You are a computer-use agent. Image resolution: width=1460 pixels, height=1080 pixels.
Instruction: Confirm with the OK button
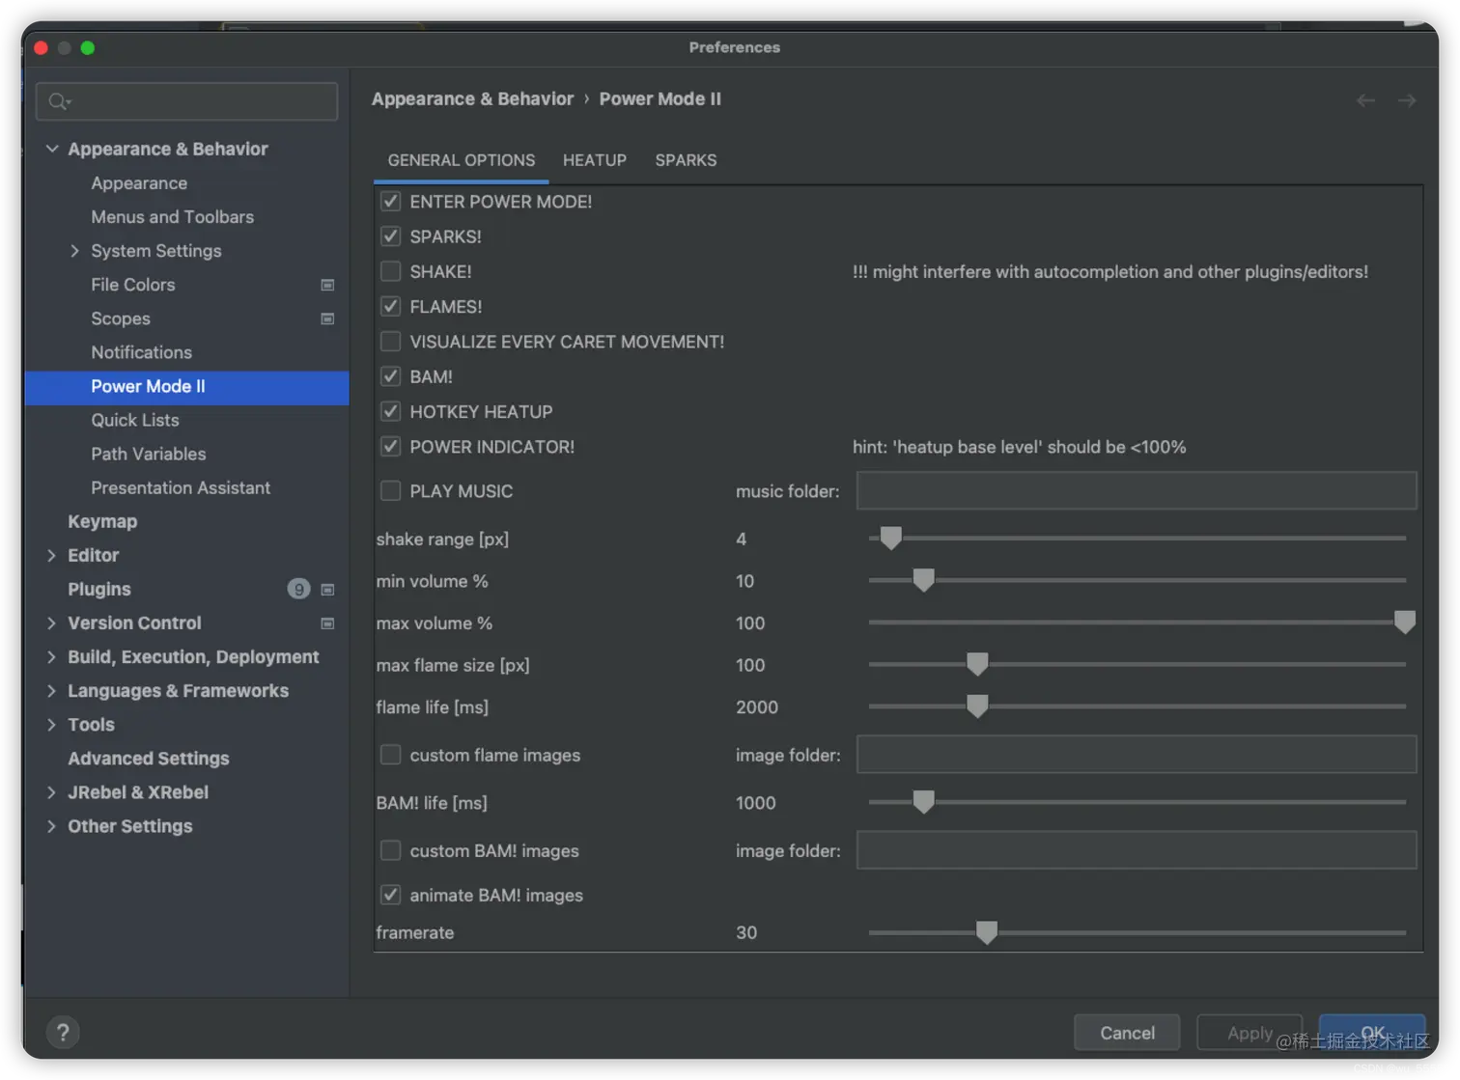point(1372,1033)
